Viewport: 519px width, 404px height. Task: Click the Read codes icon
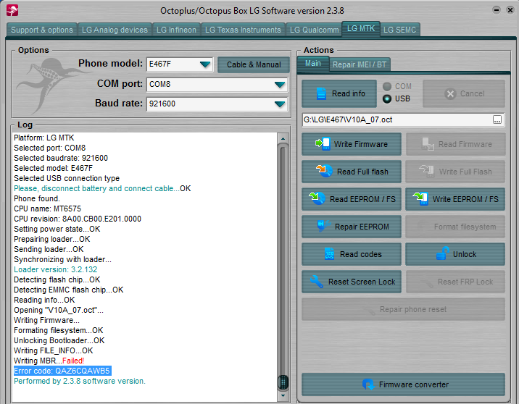tap(329, 254)
